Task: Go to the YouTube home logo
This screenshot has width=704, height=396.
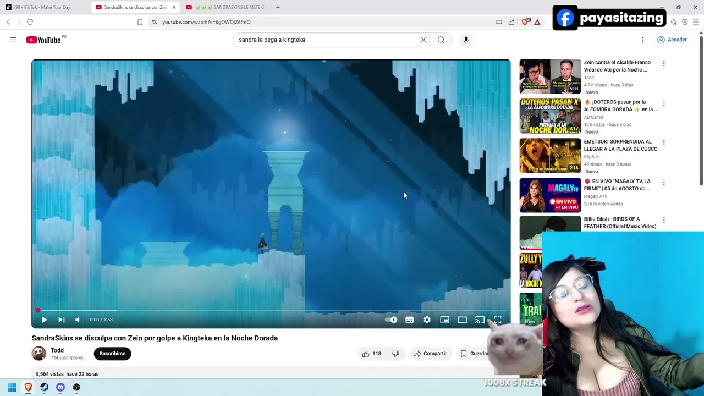Action: pos(43,40)
